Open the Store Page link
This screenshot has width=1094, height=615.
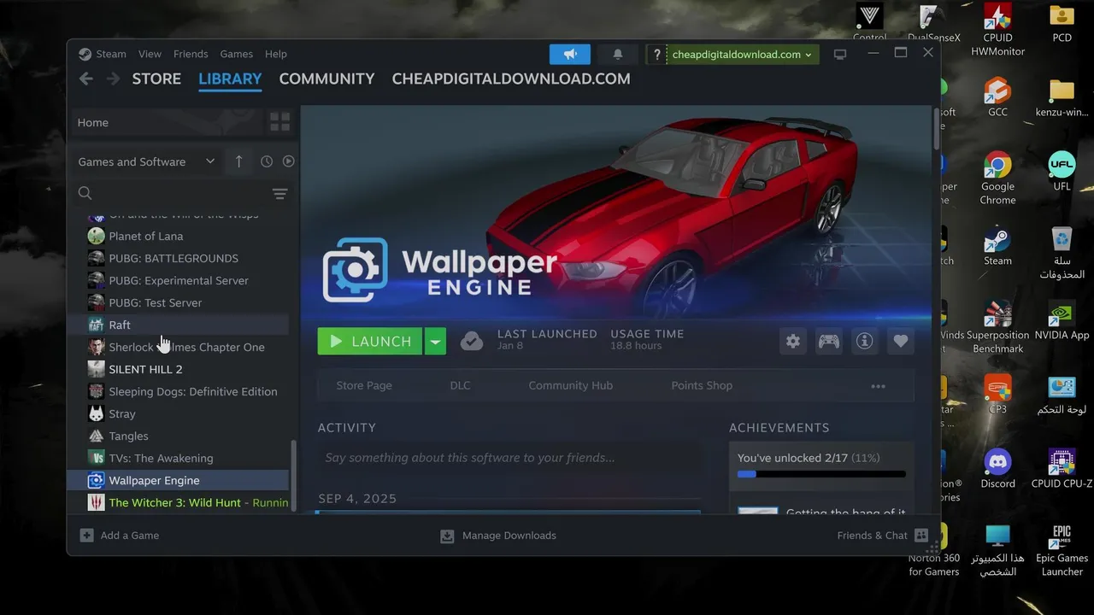364,385
